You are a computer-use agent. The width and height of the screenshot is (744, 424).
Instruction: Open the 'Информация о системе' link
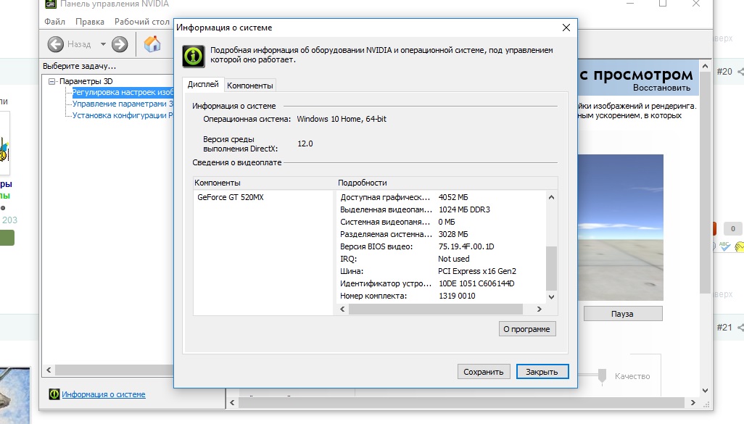(x=104, y=394)
